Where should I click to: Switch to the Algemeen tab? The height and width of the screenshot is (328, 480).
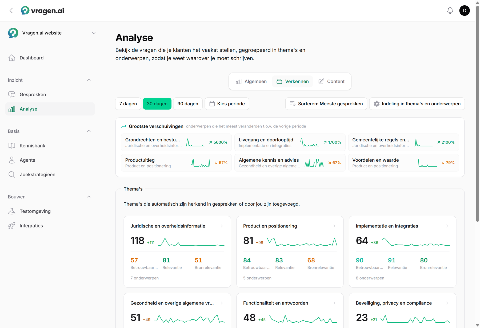pyautogui.click(x=251, y=82)
